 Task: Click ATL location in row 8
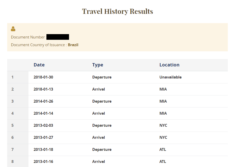[163, 162]
